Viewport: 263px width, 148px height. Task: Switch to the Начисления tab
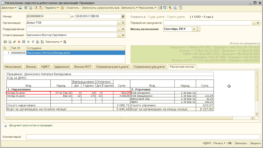[x=13, y=67]
